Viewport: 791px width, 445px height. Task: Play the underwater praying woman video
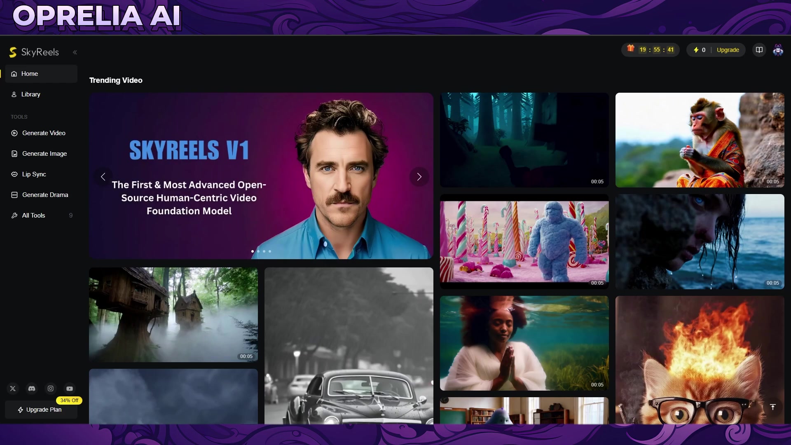pos(524,343)
